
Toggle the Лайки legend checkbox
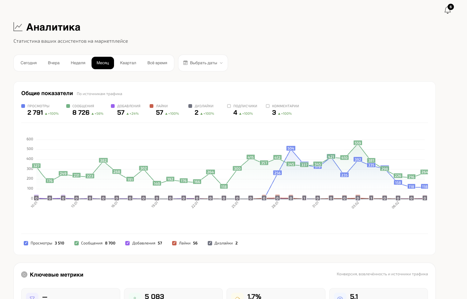tap(174, 243)
